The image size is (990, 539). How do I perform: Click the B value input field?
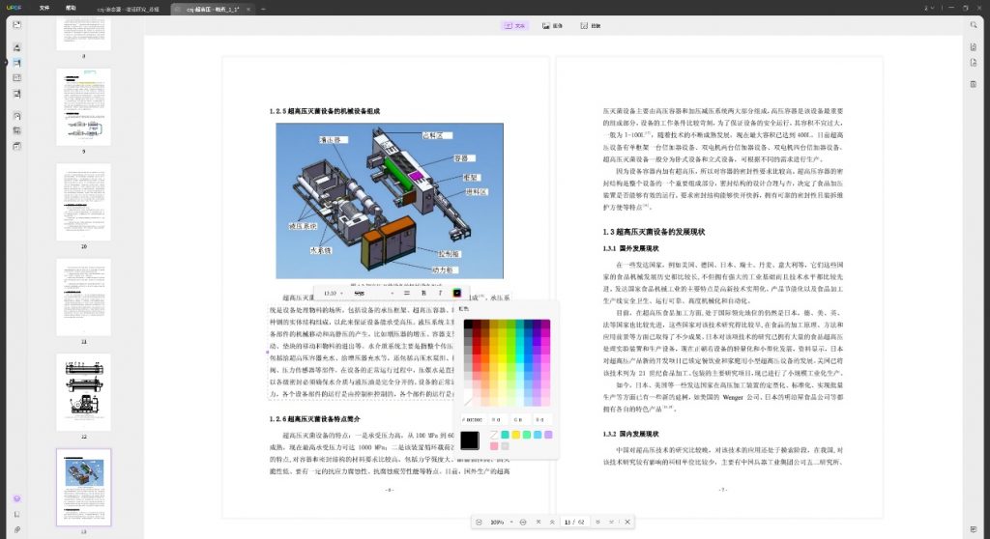point(541,420)
